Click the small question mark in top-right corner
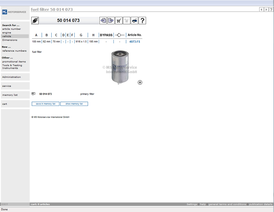274x212 pixels. [x=271, y=10]
